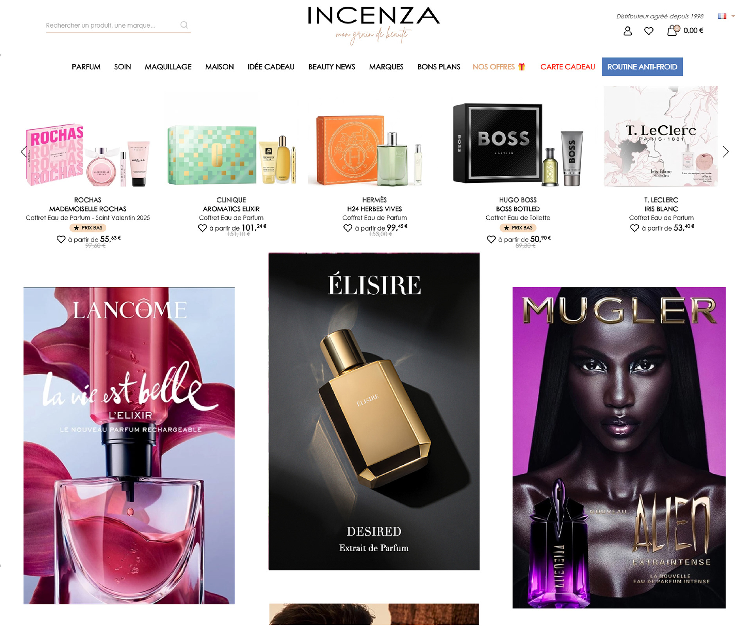Open the wishlist heart icon in header
This screenshot has height=626, width=751.
(x=649, y=31)
